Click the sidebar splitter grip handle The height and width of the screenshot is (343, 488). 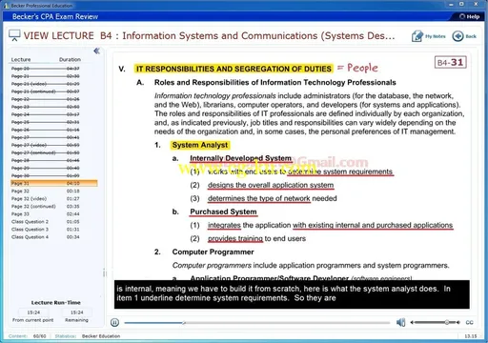[104, 273]
